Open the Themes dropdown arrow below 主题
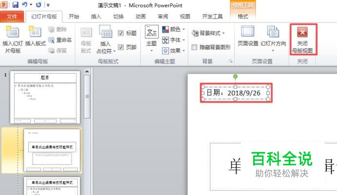Screen dimensions: 337x195 point(151,51)
